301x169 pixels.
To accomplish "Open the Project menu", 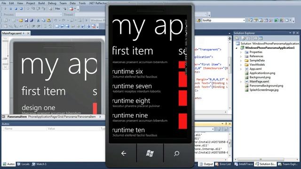I will coord(31,3).
